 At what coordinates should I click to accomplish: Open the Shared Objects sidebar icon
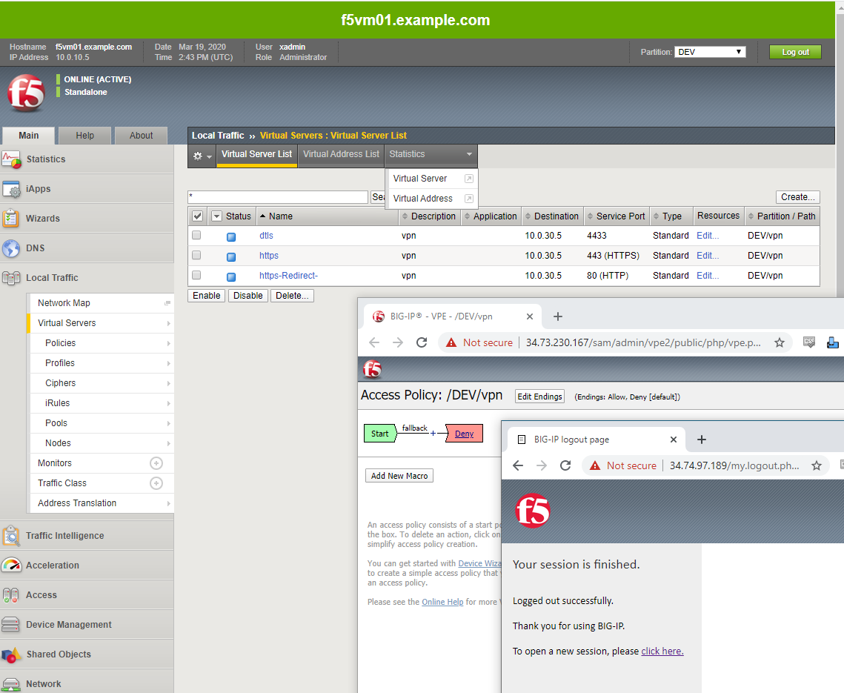tap(11, 654)
